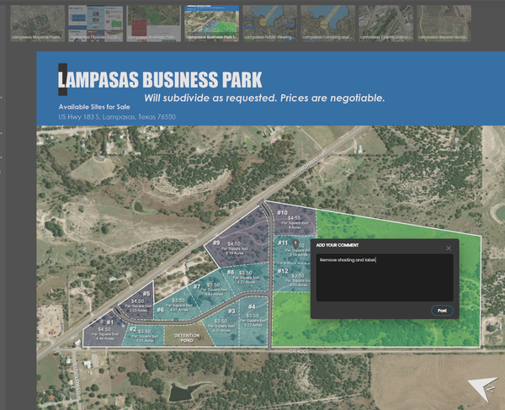This screenshot has width=505, height=410.
Task: Click 'Available Sites for Sale' text
Action: tap(94, 107)
